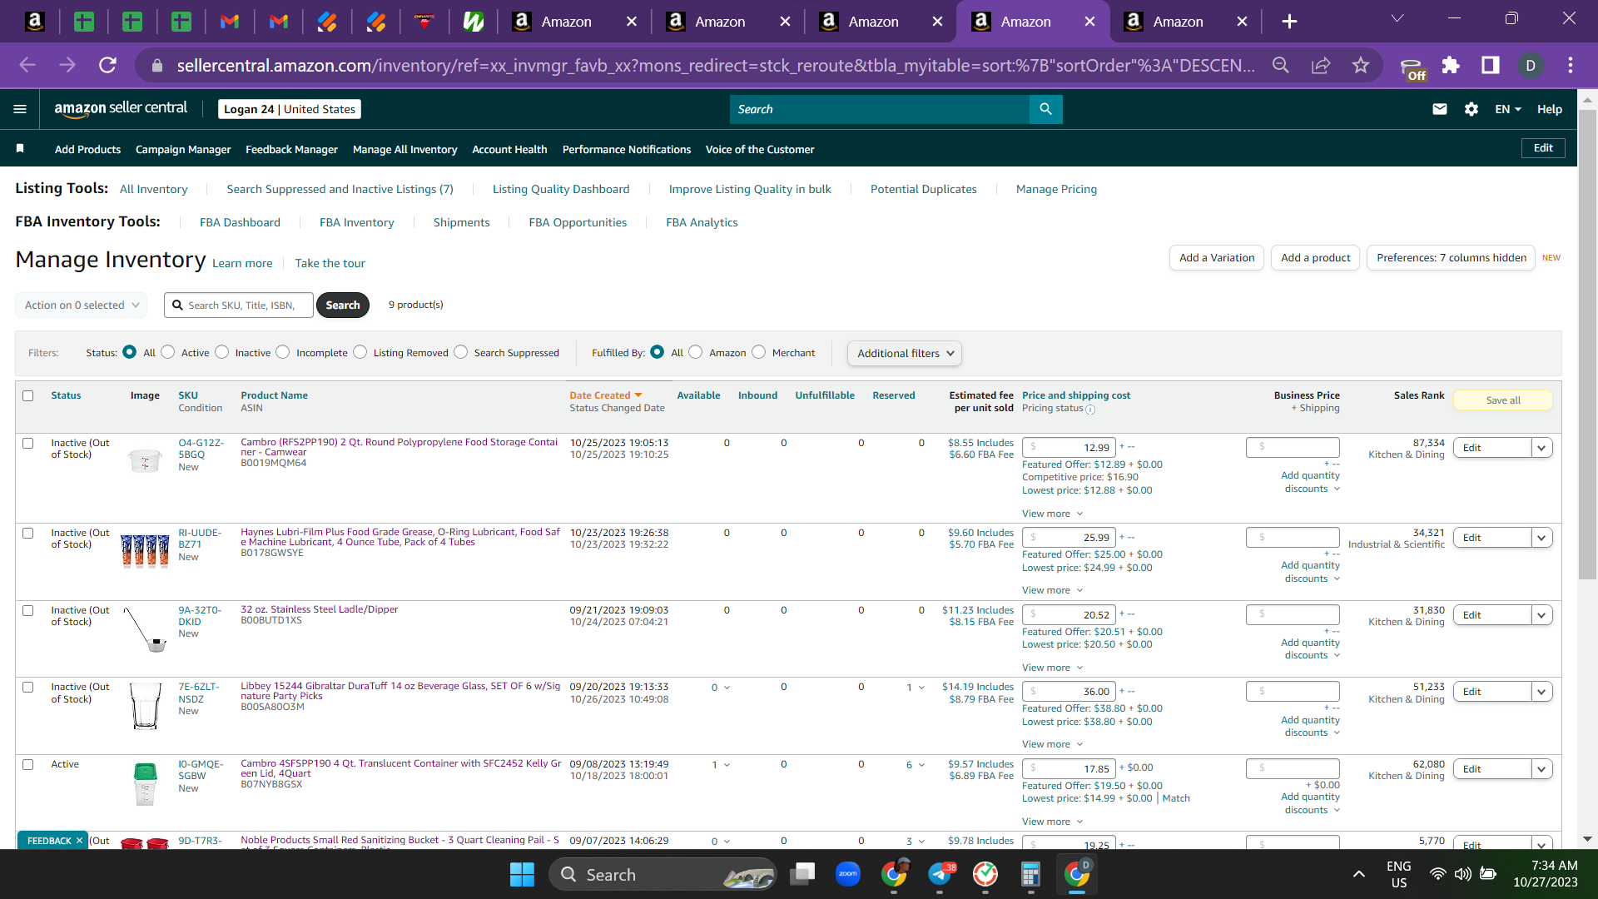Check the box for Cambro RFS2PP190 row
Screen dimensions: 1598x899
[28, 443]
